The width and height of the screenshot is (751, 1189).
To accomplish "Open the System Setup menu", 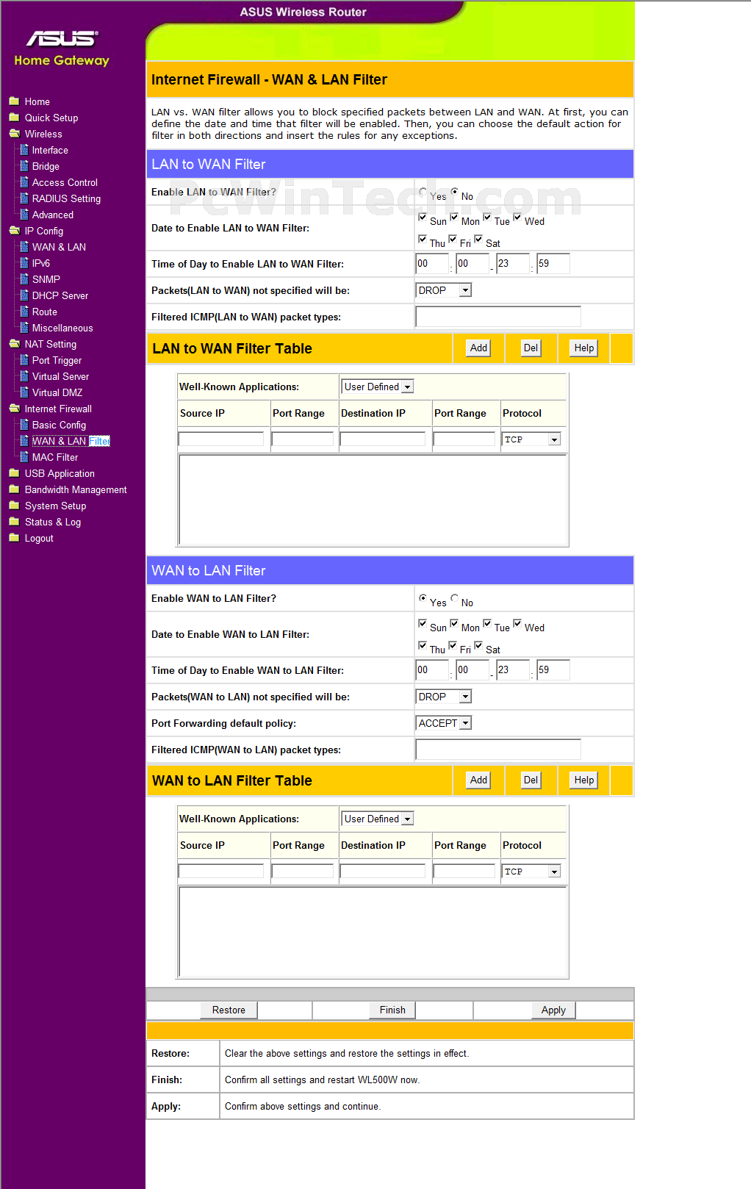I will [x=55, y=506].
